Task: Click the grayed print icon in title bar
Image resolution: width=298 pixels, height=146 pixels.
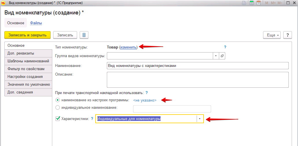Action: (244, 3)
